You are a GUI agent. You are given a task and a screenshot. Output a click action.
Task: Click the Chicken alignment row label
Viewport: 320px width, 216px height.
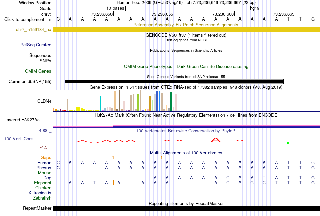(43, 188)
